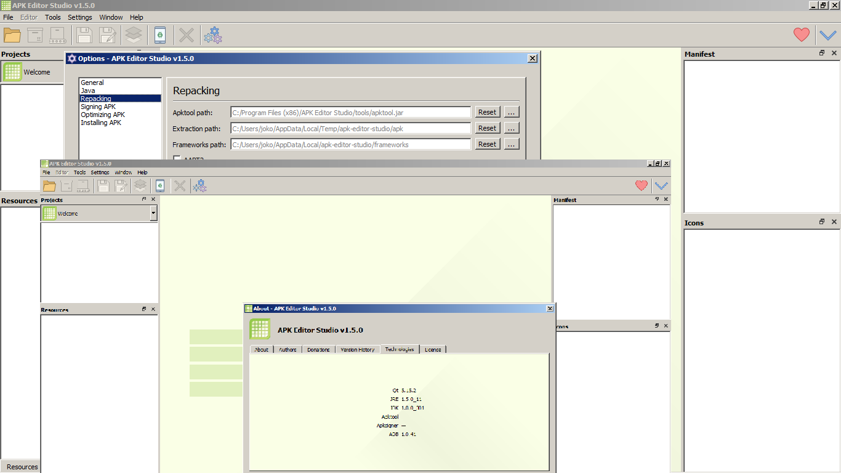841x473 pixels.
Task: Close the Resources panel in the smaller window
Action: (x=153, y=309)
